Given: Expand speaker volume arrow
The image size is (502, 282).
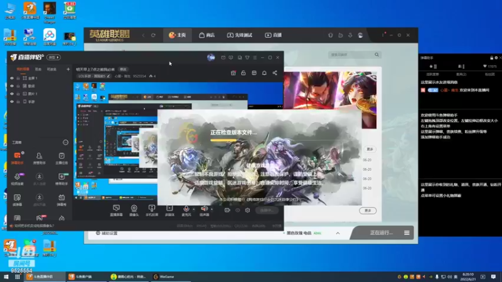Looking at the screenshot, I should click(211, 209).
